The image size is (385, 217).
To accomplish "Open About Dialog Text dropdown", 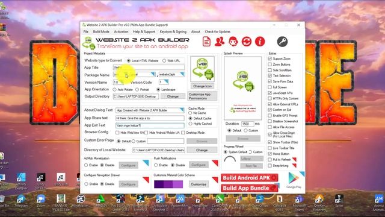I will (x=182, y=110).
